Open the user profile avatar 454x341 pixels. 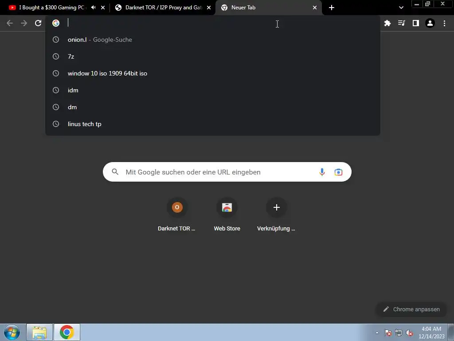tap(430, 23)
